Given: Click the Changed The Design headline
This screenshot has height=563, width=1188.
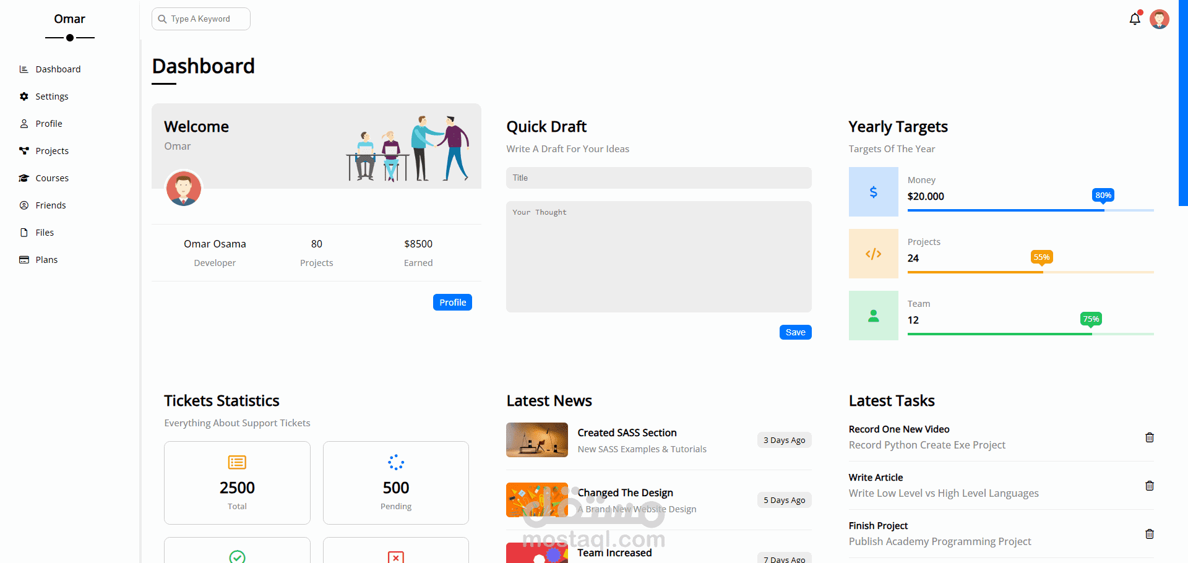Looking at the screenshot, I should pyautogui.click(x=625, y=493).
